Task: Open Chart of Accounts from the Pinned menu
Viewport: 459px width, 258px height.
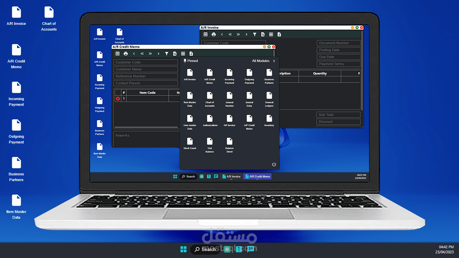Action: tap(210, 99)
